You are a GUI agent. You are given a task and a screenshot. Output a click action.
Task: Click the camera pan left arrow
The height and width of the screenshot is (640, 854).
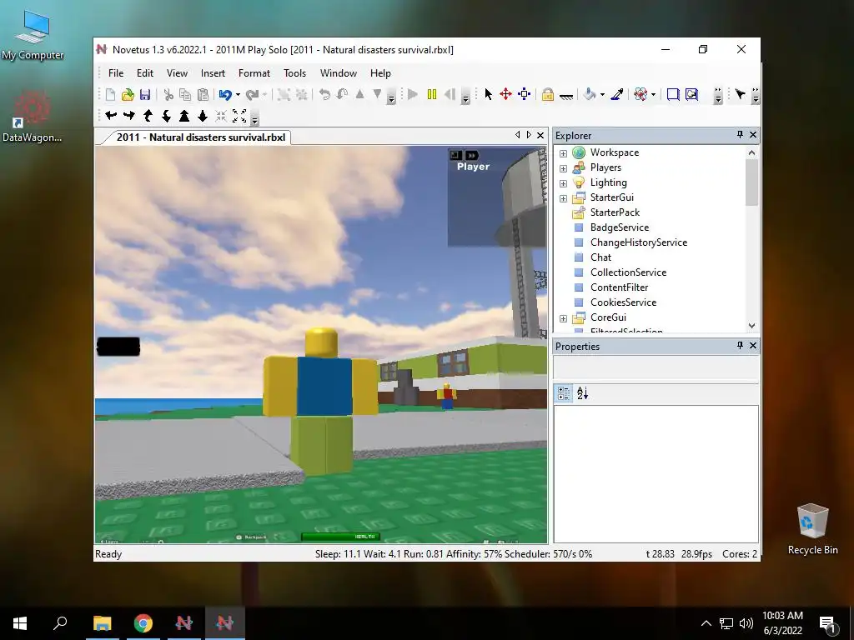pos(111,115)
